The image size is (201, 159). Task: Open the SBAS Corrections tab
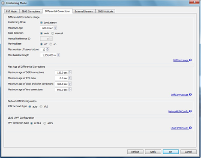click(31, 11)
